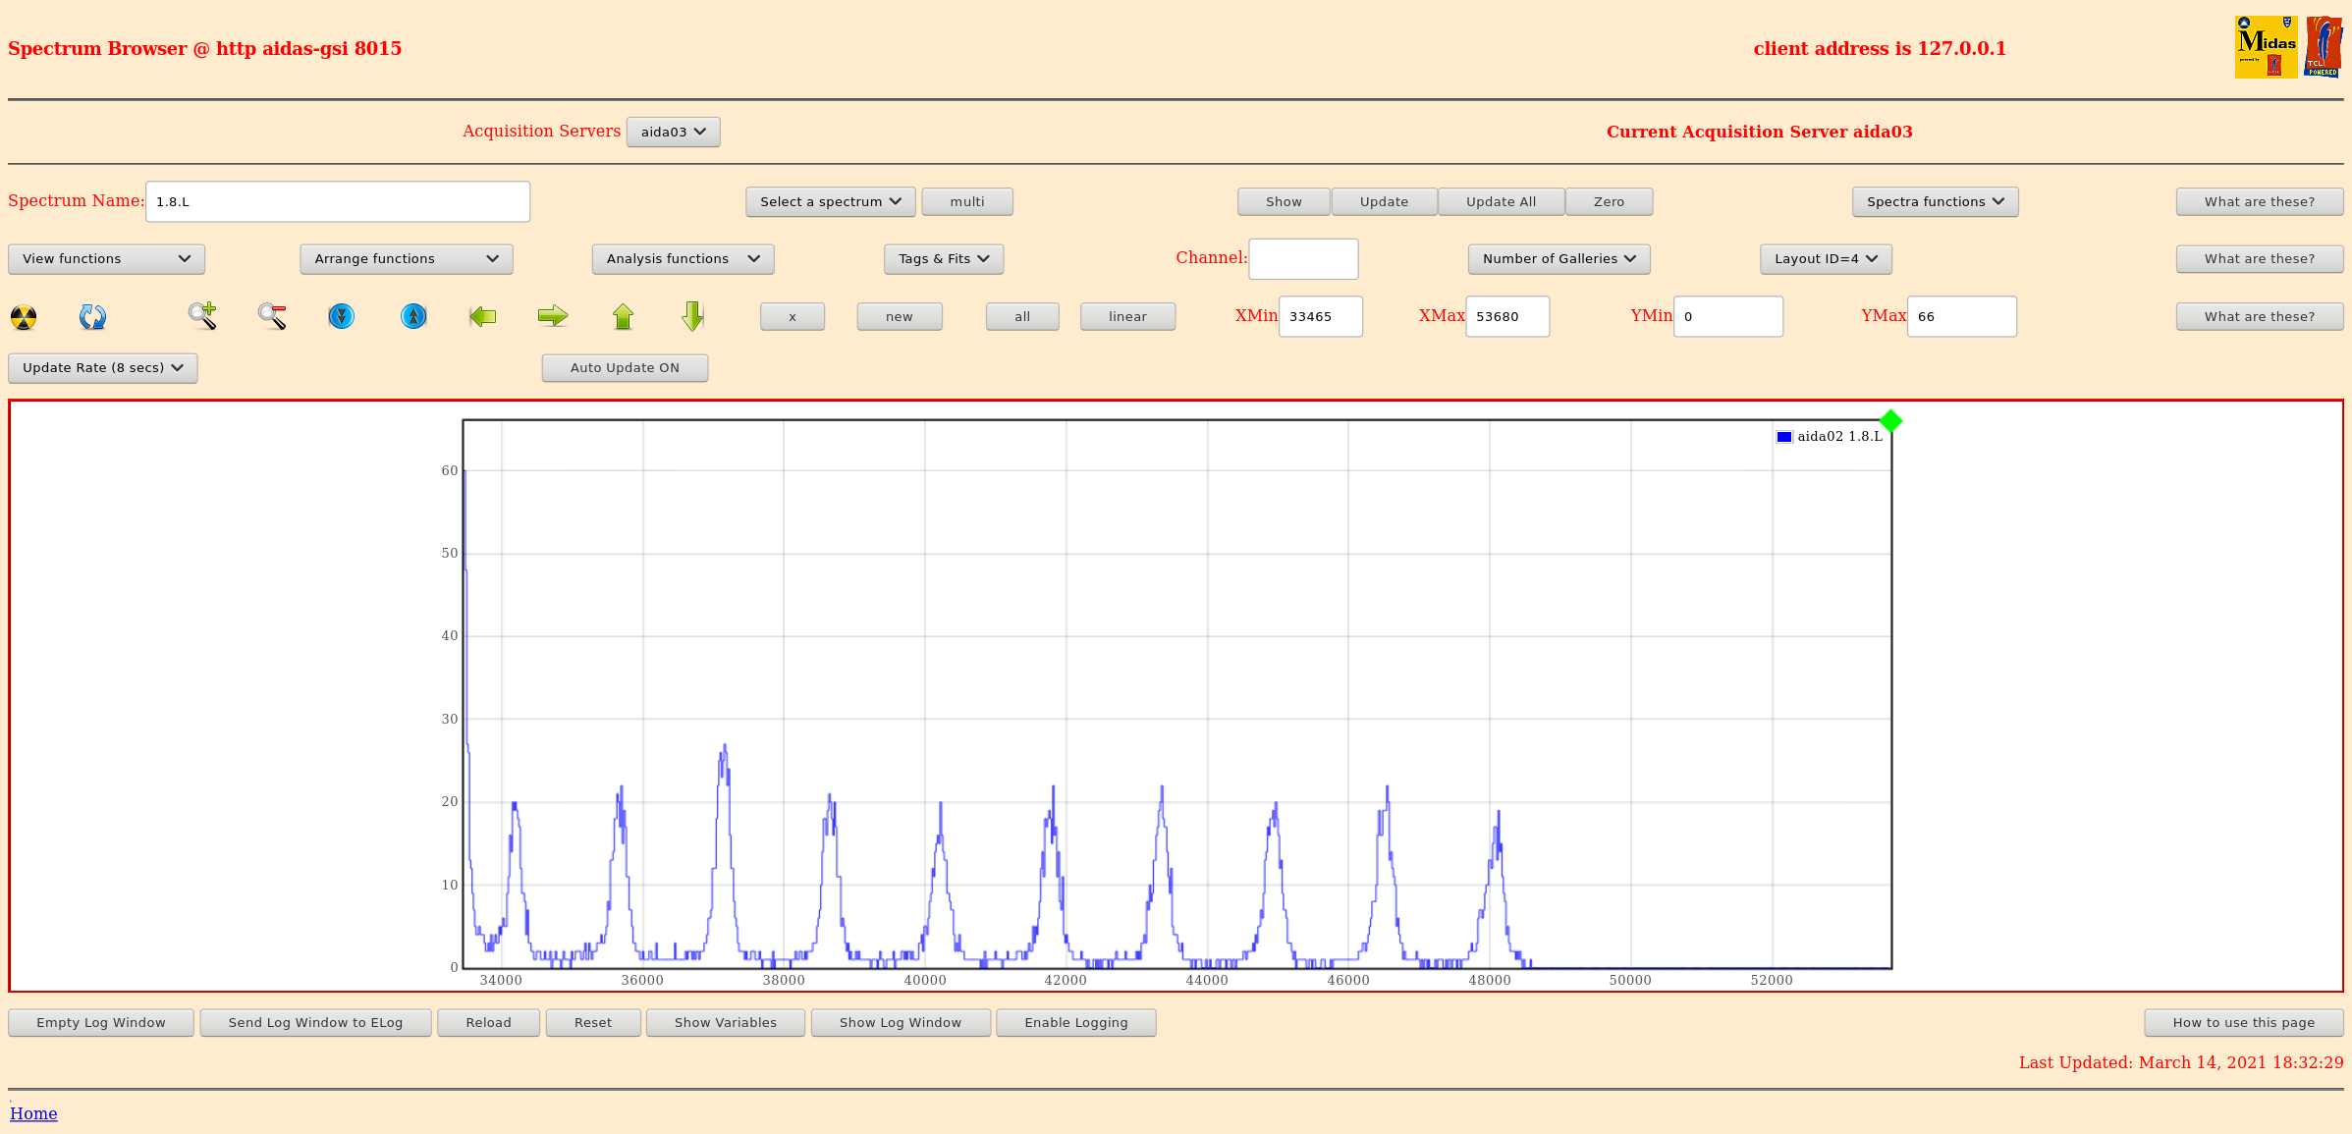Viewport: 2352px width, 1134px height.
Task: Click the Update All button
Action: 1501,201
